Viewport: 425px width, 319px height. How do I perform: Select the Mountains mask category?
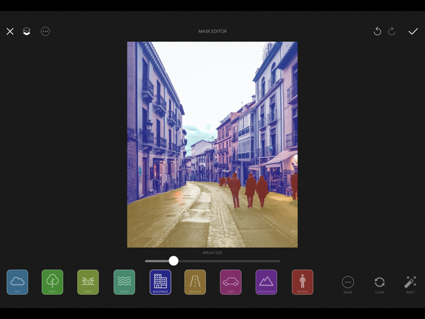point(266,282)
